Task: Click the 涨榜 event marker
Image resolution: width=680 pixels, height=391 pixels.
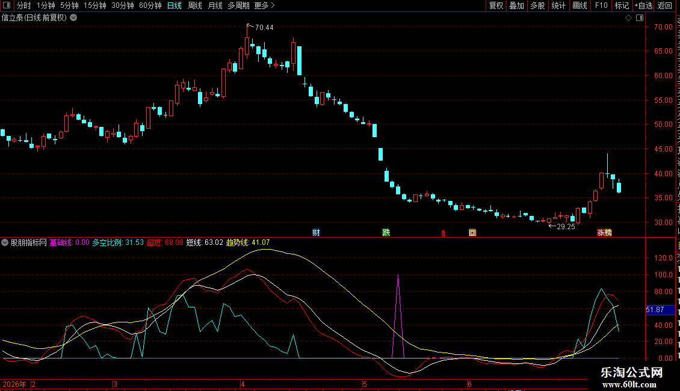Action: coord(604,233)
